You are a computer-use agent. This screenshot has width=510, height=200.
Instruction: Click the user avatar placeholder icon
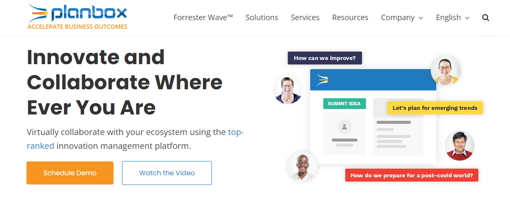344,126
